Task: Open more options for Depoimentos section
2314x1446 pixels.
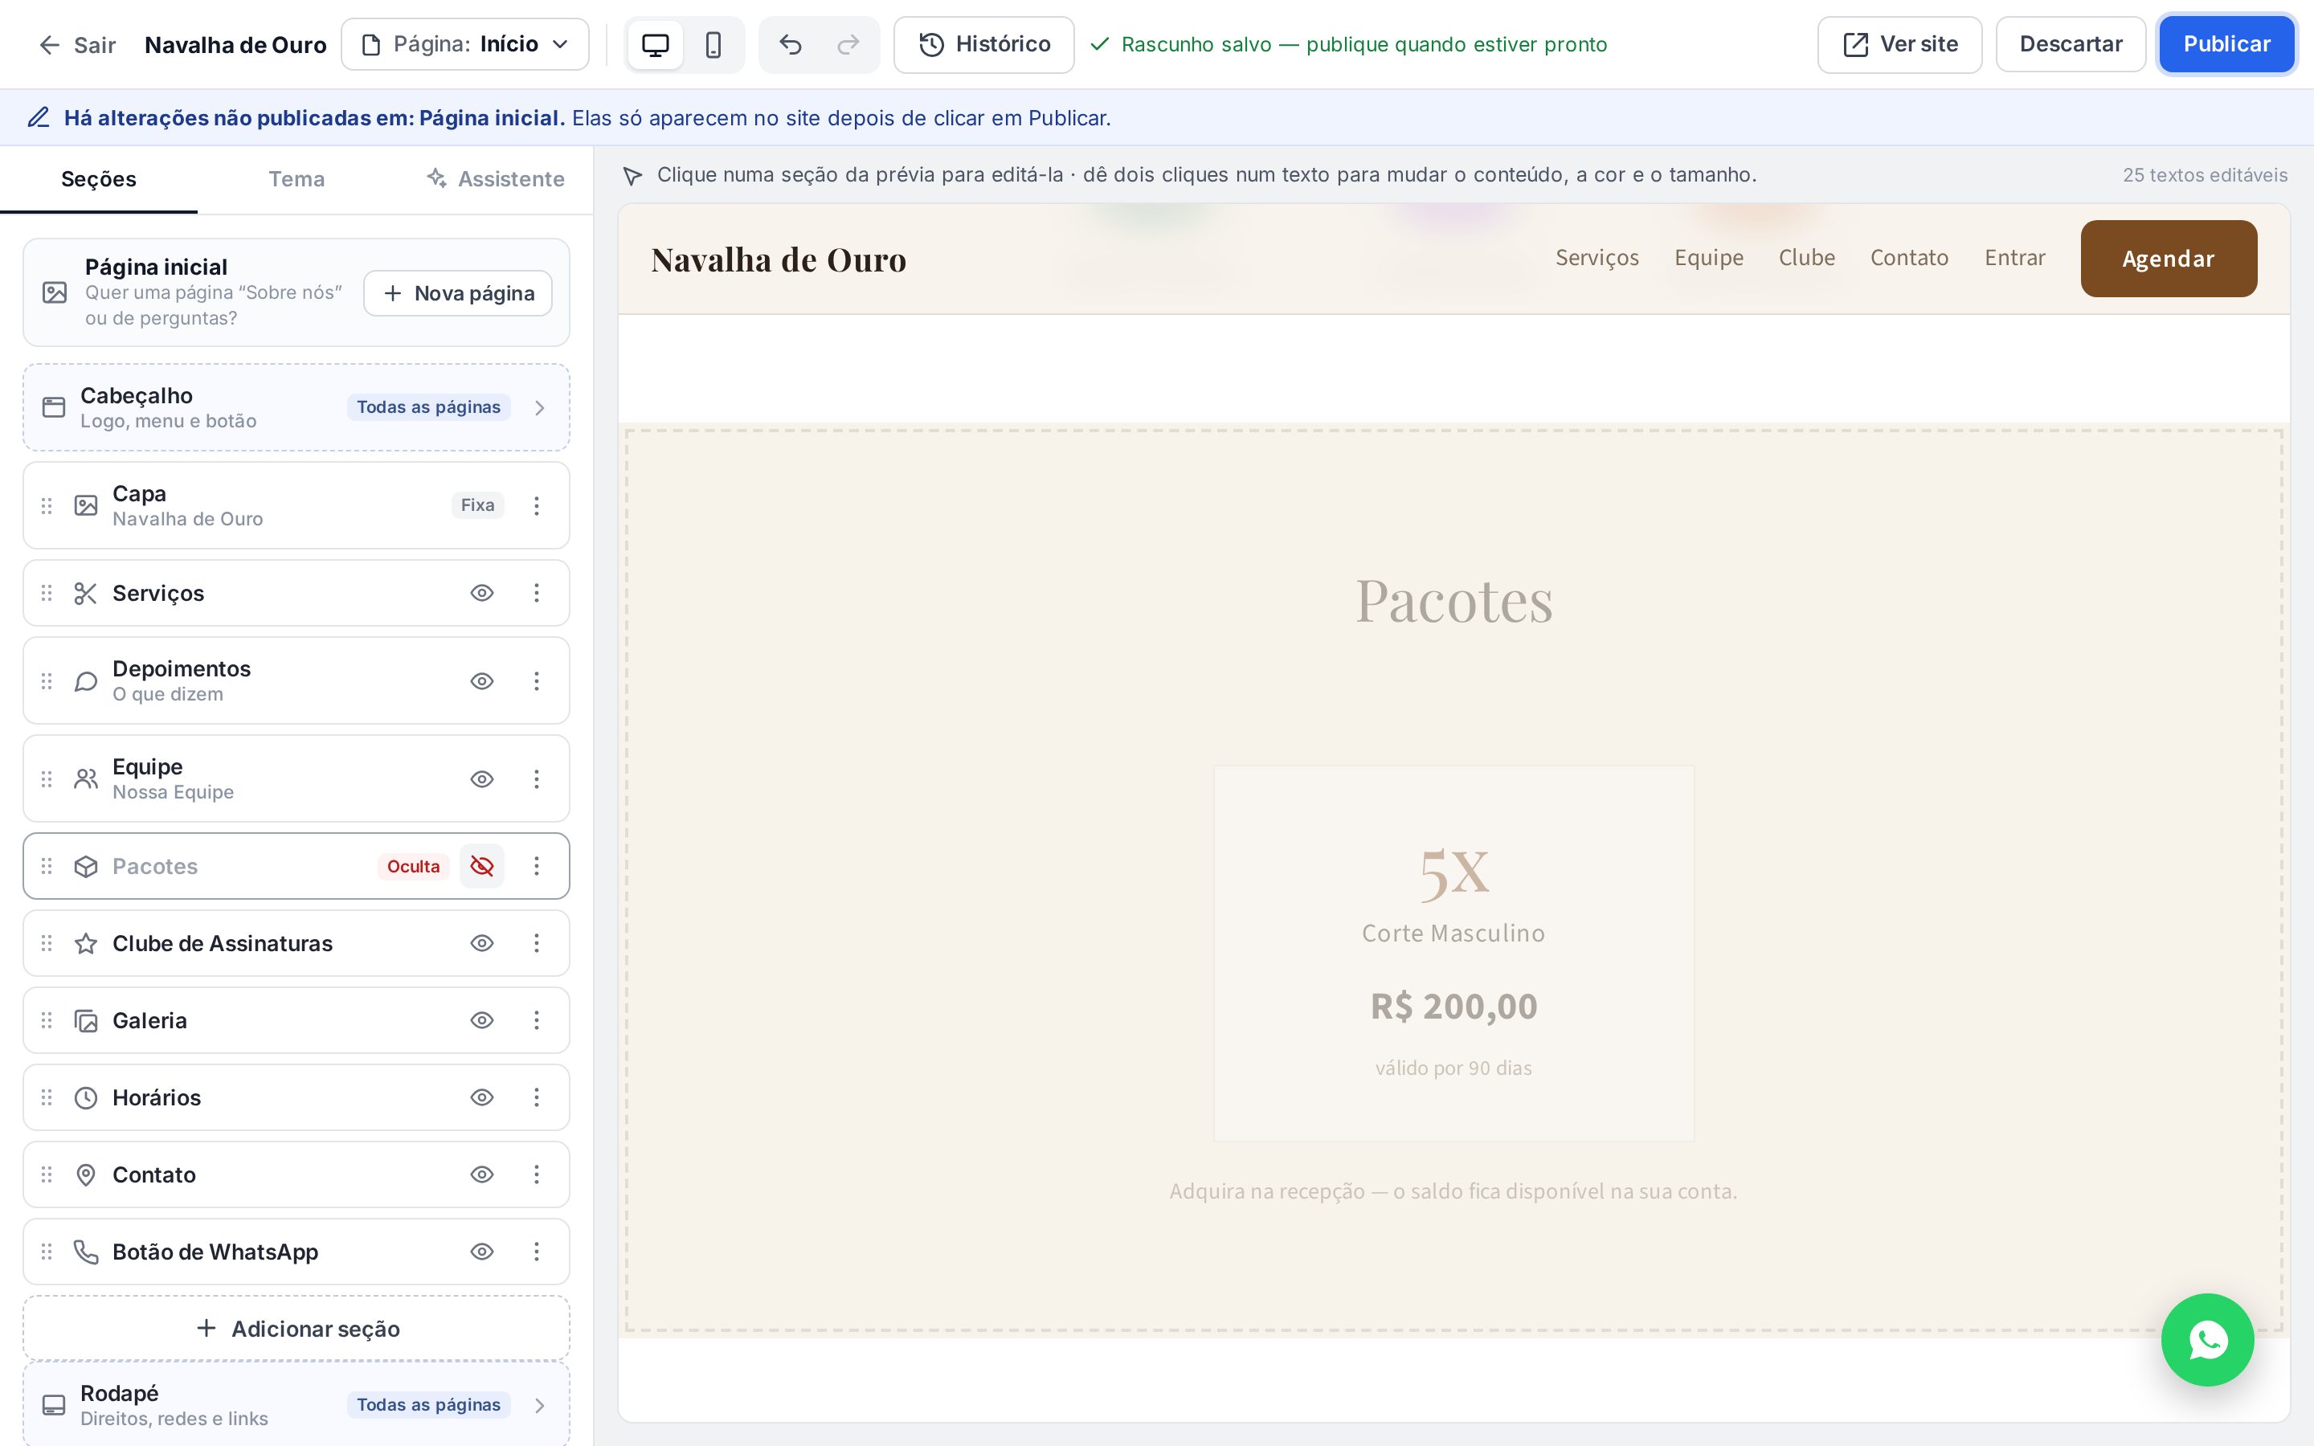Action: [x=537, y=681]
